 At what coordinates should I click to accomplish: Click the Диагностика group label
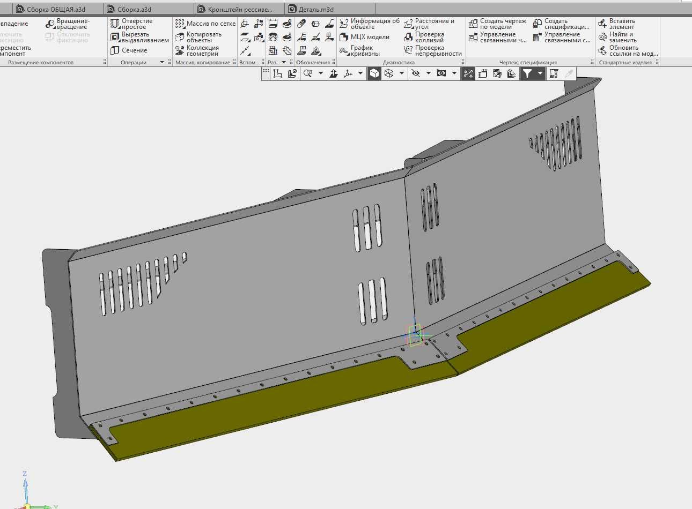tap(399, 63)
